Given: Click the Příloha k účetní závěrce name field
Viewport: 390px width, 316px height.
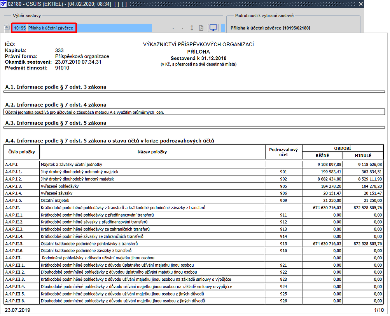Looking at the screenshot, I should coord(51,28).
